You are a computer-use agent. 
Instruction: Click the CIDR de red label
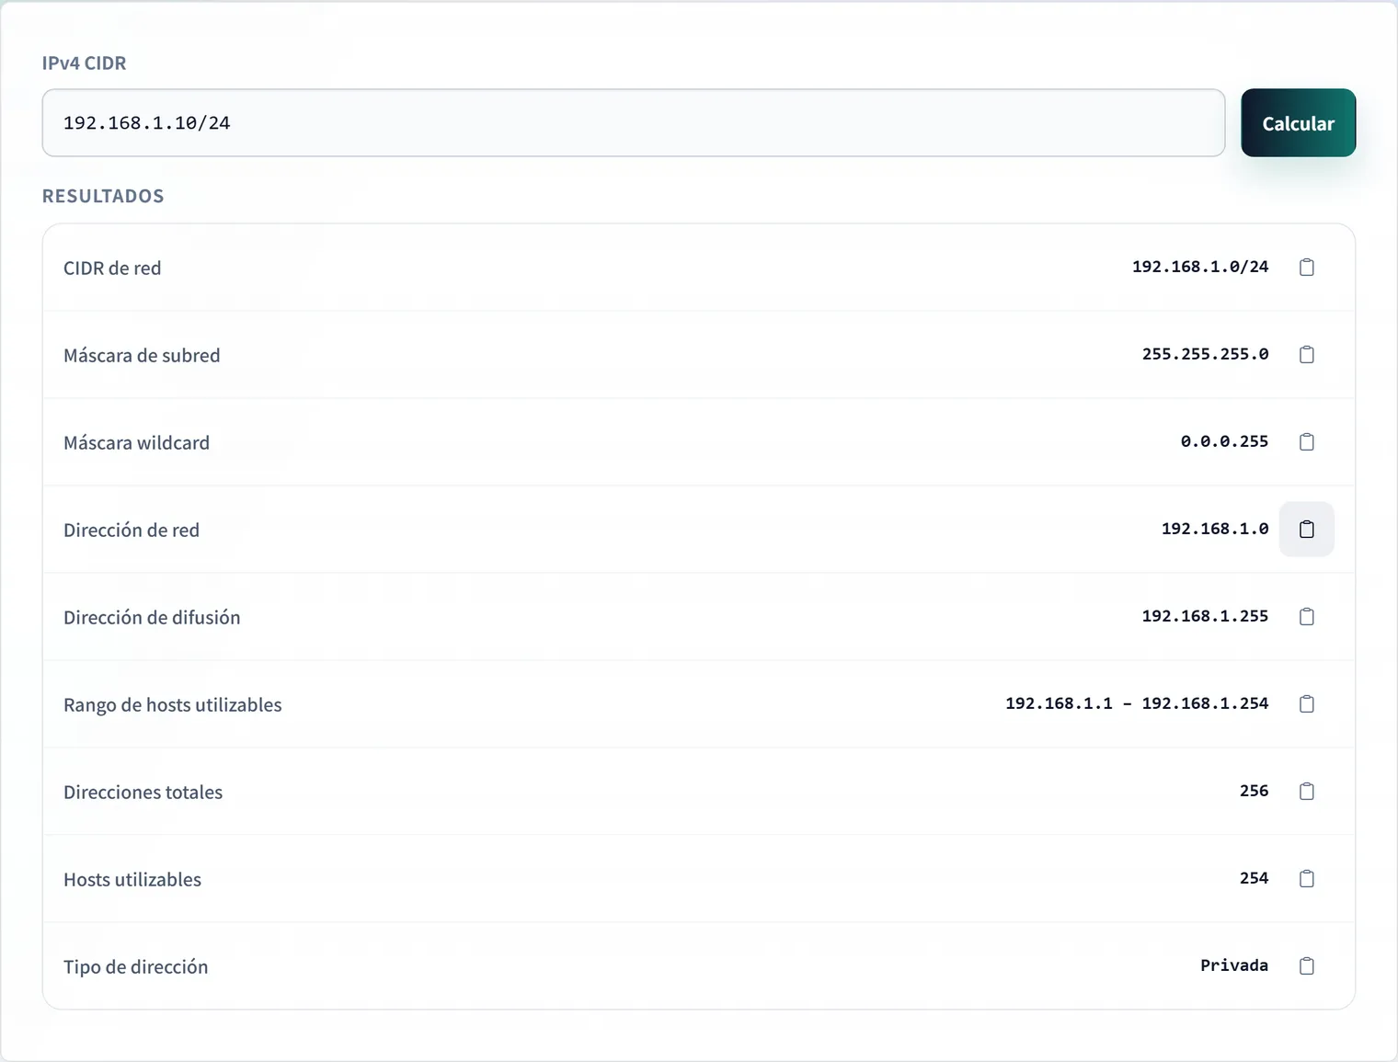(x=112, y=268)
